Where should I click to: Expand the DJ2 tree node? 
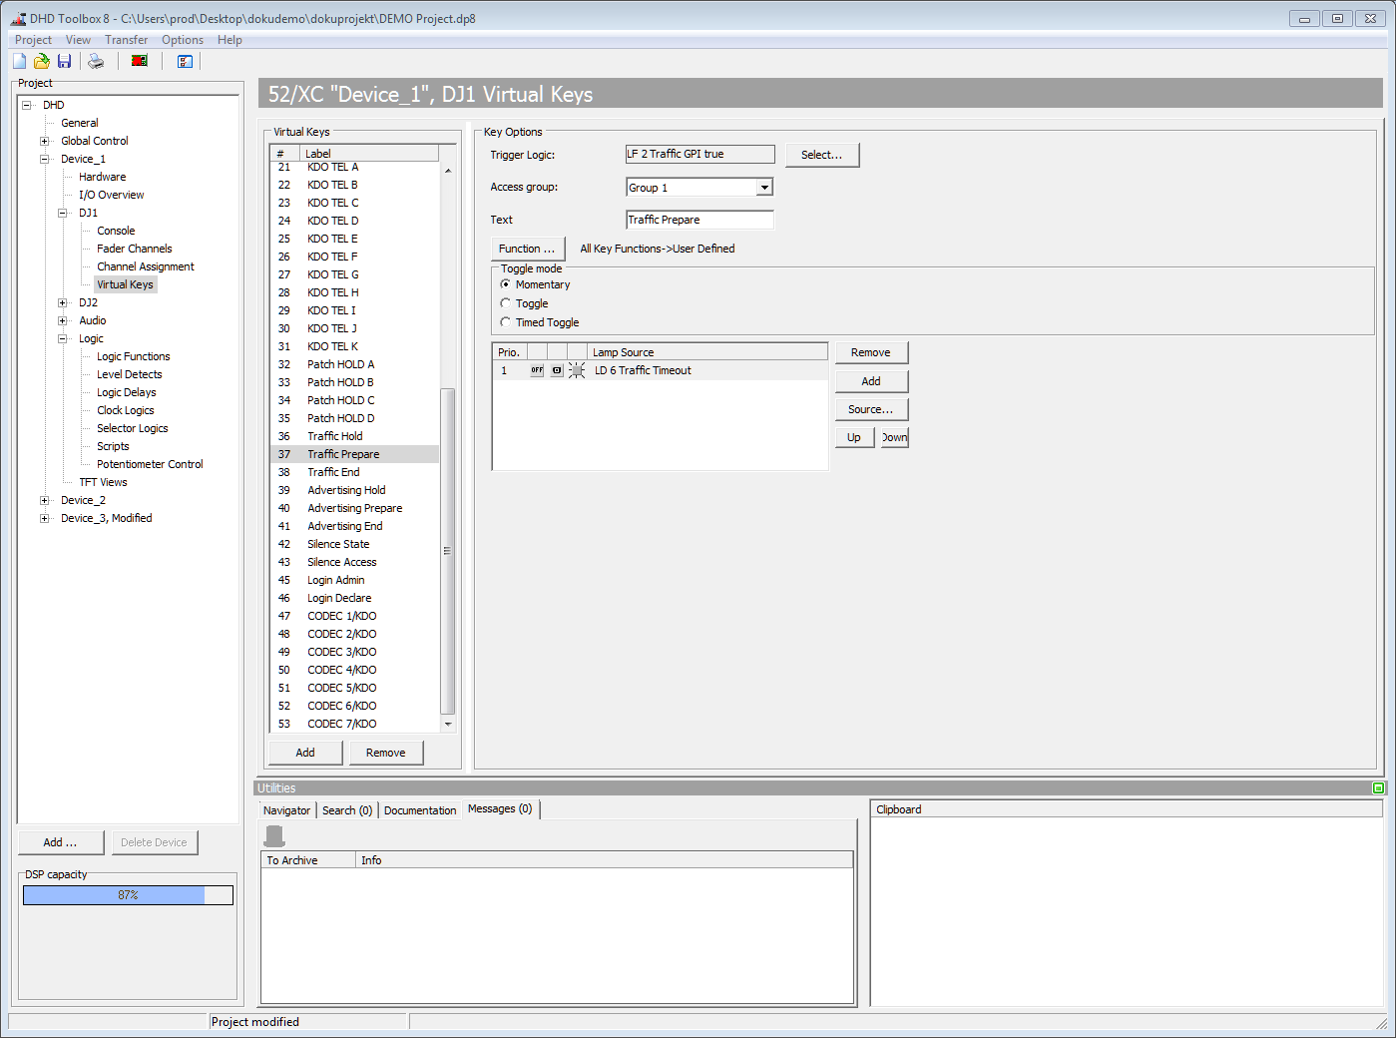tap(62, 301)
